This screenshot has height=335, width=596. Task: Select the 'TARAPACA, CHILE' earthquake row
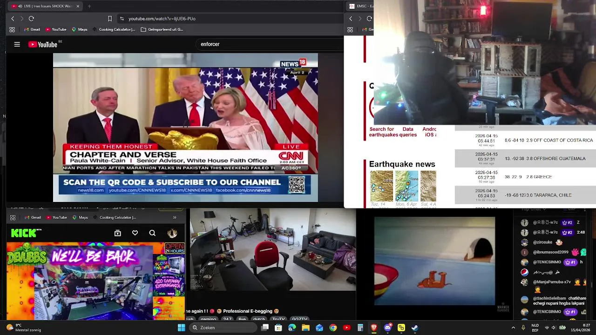[x=525, y=195]
